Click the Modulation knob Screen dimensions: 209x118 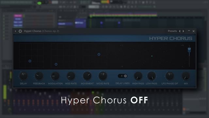pyautogui.click(x=55, y=76)
